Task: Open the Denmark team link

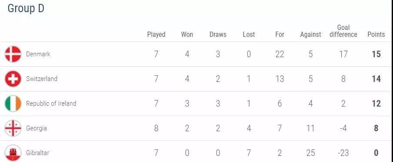Action: (x=38, y=54)
